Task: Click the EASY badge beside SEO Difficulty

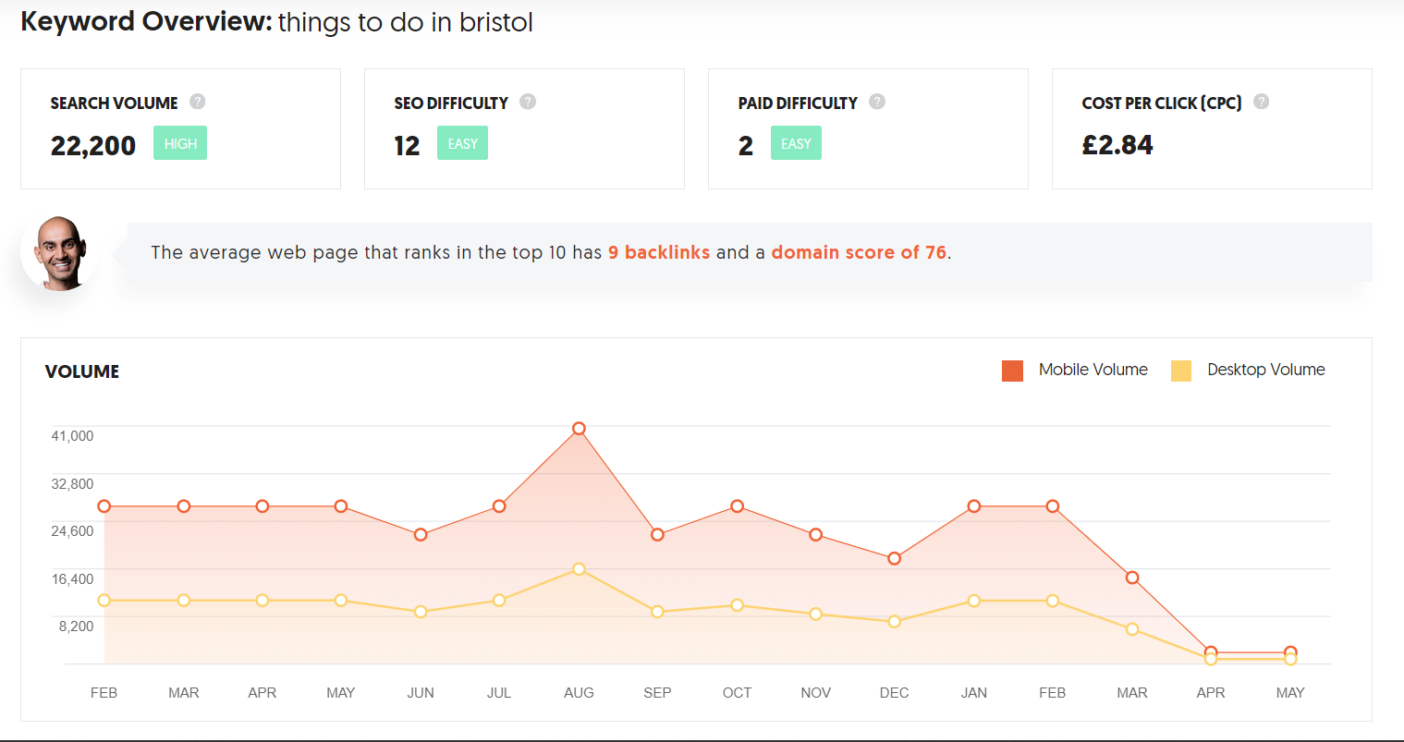Action: (x=462, y=143)
